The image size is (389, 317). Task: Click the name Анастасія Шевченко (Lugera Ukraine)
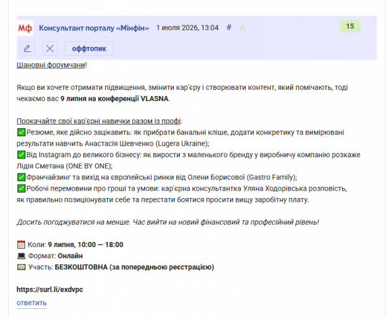[146, 144]
